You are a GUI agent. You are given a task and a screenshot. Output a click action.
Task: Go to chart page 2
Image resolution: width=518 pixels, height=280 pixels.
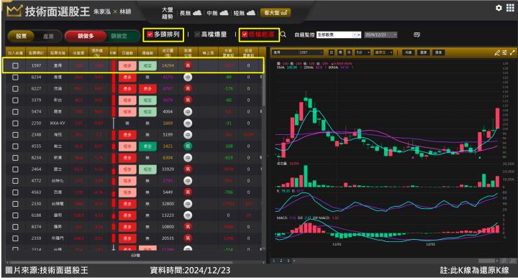tap(281, 261)
